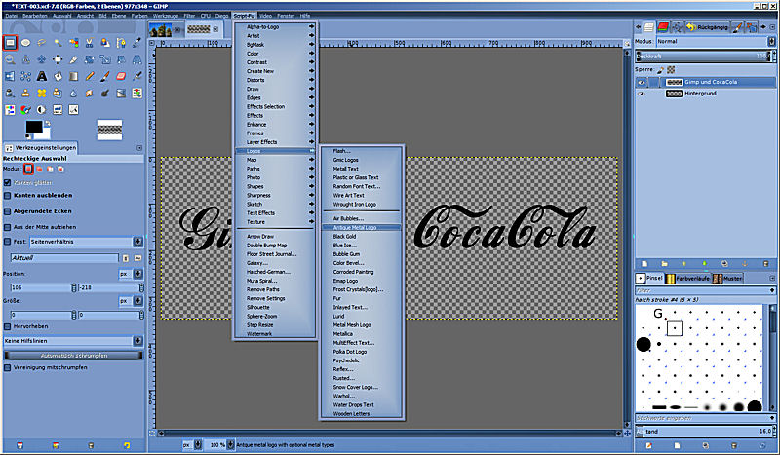Select the Heal tool

(x=42, y=93)
